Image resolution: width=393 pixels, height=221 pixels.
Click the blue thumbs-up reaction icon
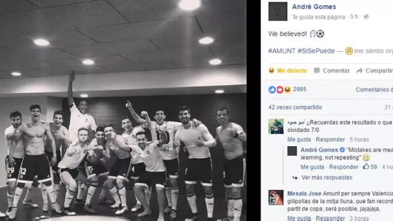272,89
